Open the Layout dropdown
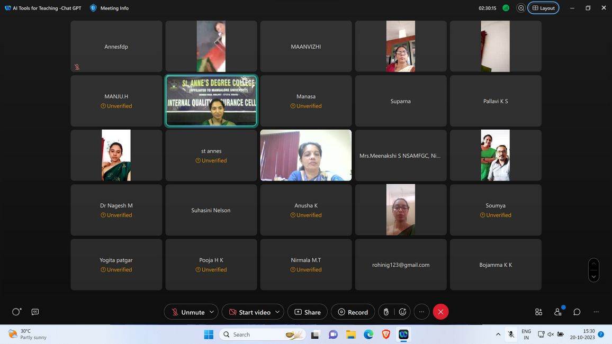The width and height of the screenshot is (612, 344). tap(543, 8)
